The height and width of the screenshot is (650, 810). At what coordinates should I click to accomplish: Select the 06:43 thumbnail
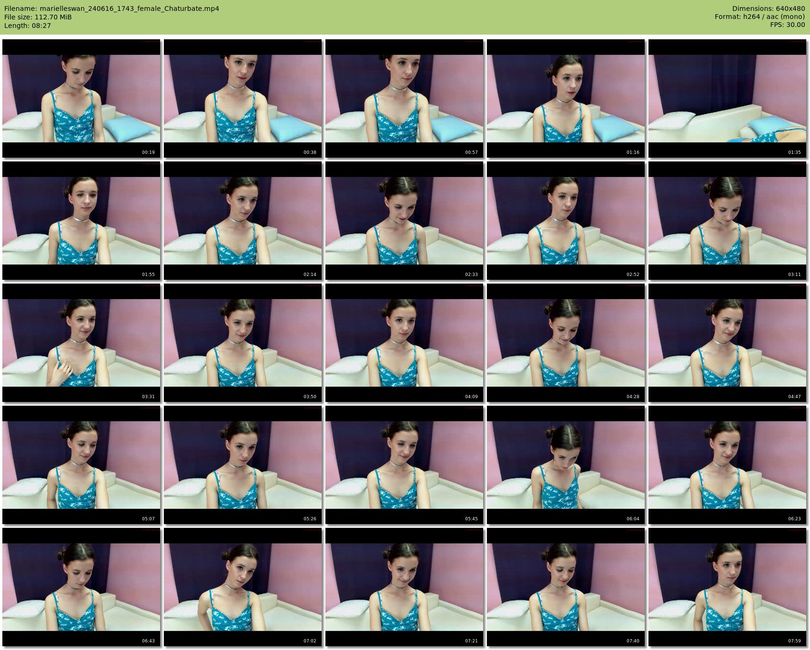81,587
